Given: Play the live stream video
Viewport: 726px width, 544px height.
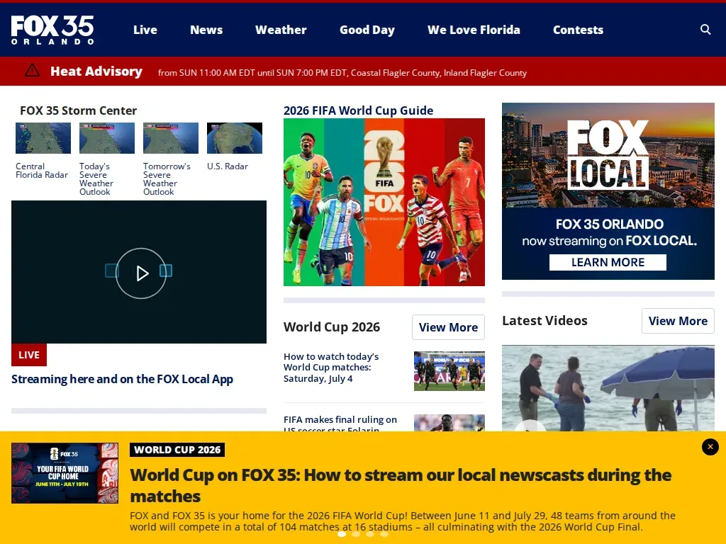Looking at the screenshot, I should (x=141, y=273).
